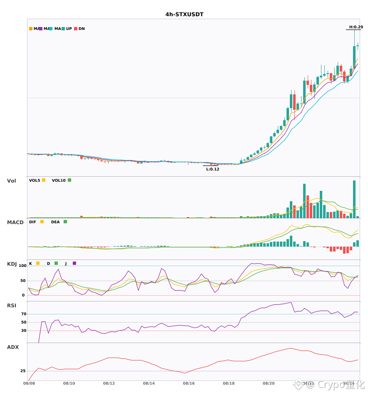Click the H:0.29 high price label
This screenshot has width=368, height=395.
(x=356, y=27)
